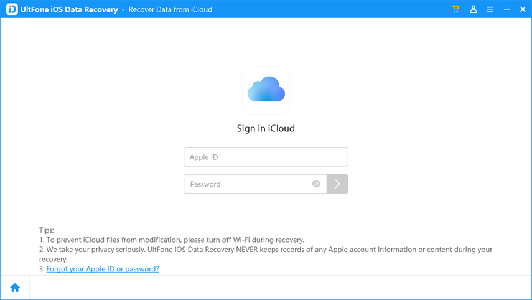Minimize the UltFone window
The image size is (532, 300).
coord(506,9)
